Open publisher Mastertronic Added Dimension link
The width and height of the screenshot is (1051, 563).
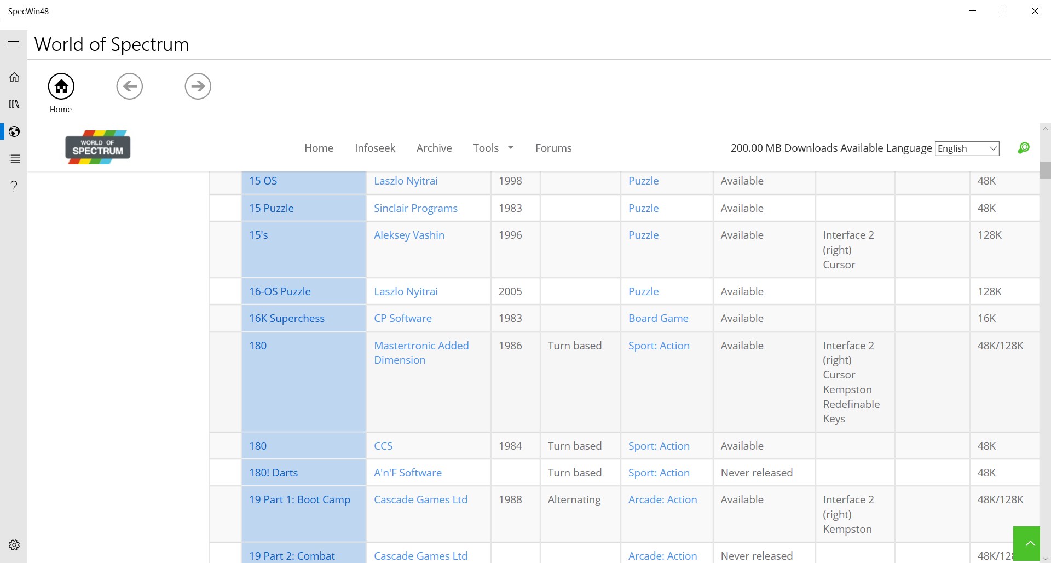click(421, 353)
